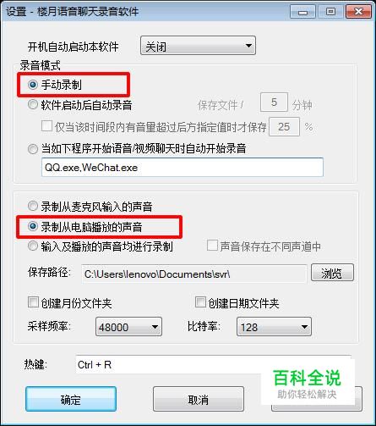Click the 取消 button
Image resolution: width=376 pixels, height=426 pixels.
[x=199, y=399]
